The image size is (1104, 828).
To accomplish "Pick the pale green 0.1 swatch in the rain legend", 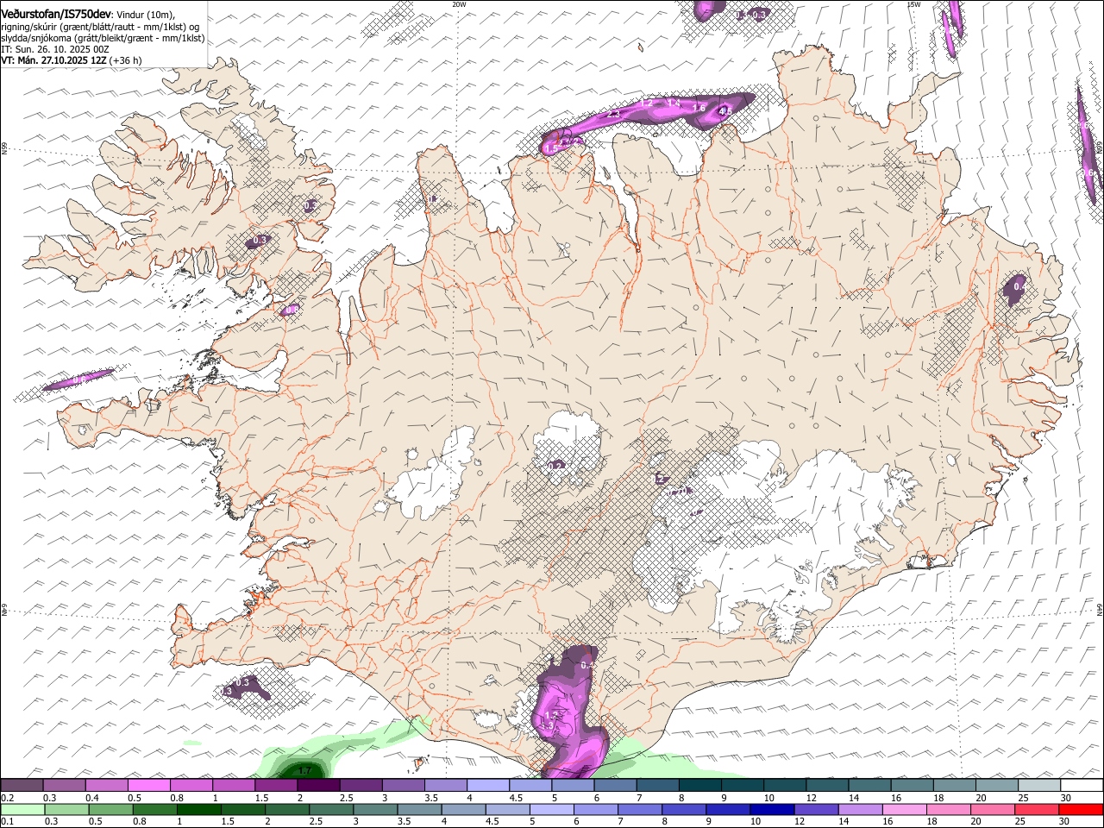I will coord(22,809).
